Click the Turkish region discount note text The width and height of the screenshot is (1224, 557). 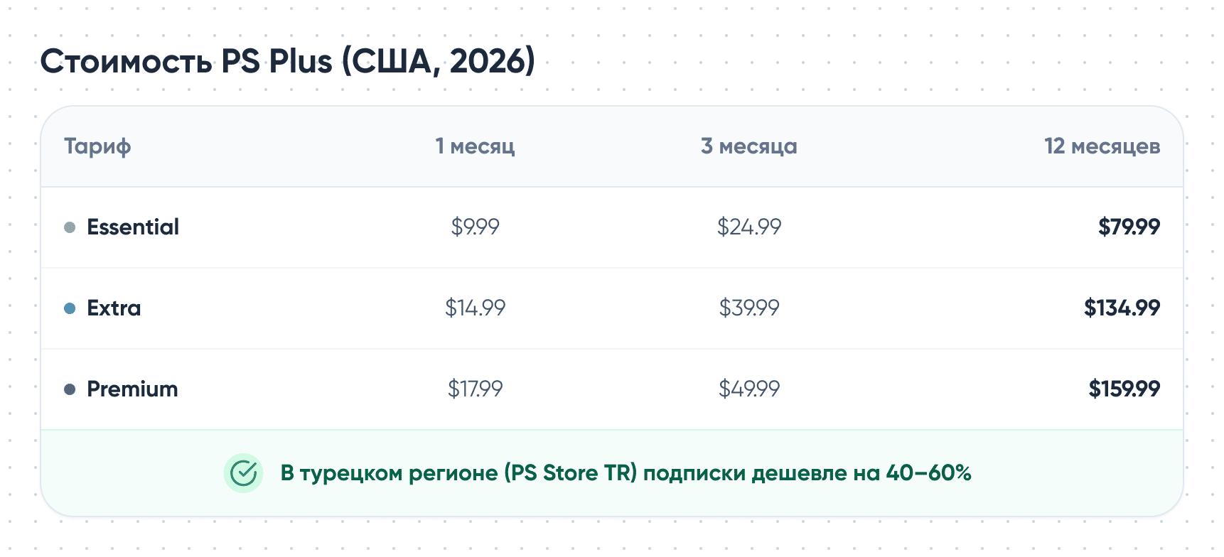tap(626, 473)
